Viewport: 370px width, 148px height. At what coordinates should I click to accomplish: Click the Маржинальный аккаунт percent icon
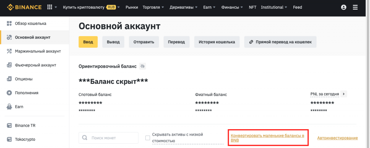coord(9,51)
